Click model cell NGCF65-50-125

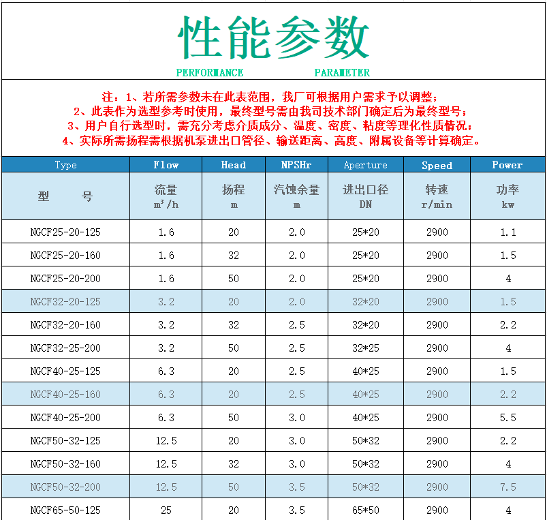(65, 510)
